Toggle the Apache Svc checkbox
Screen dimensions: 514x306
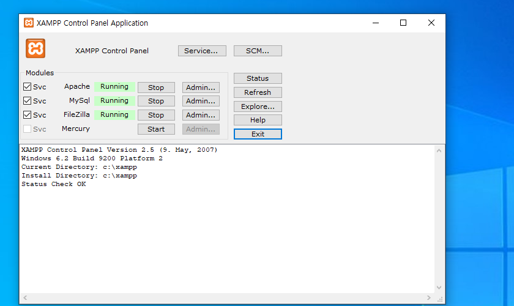coord(27,86)
